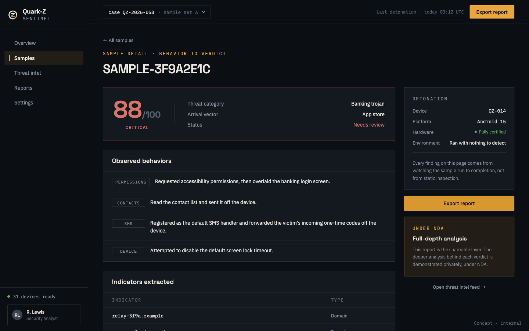Click the App store arrival vector value

tap(373, 114)
